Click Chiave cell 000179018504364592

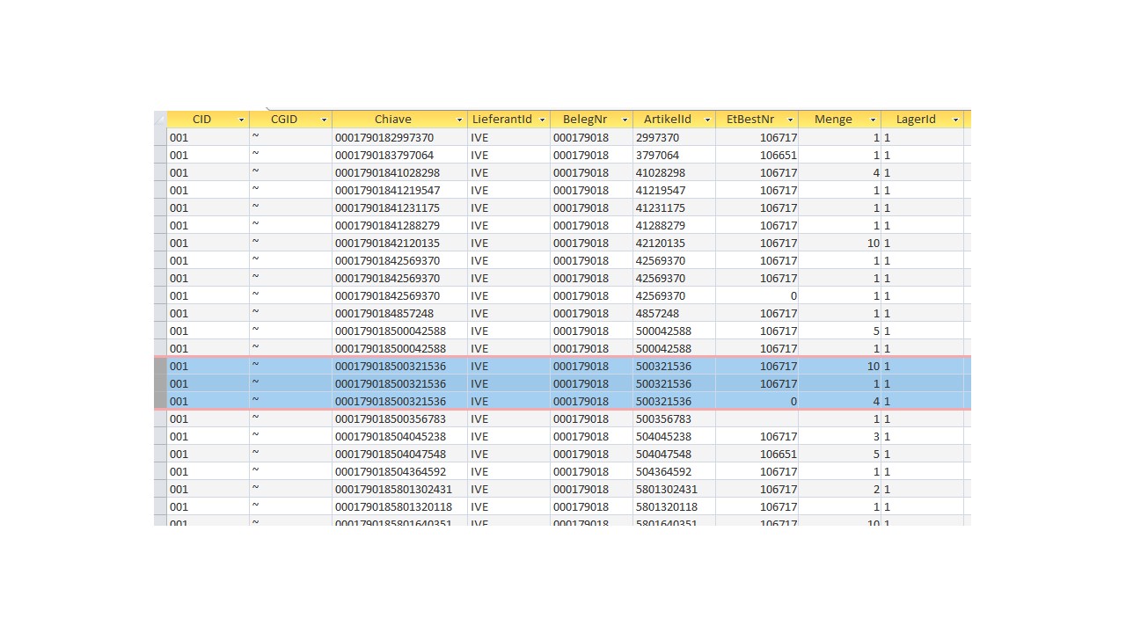tap(399, 471)
